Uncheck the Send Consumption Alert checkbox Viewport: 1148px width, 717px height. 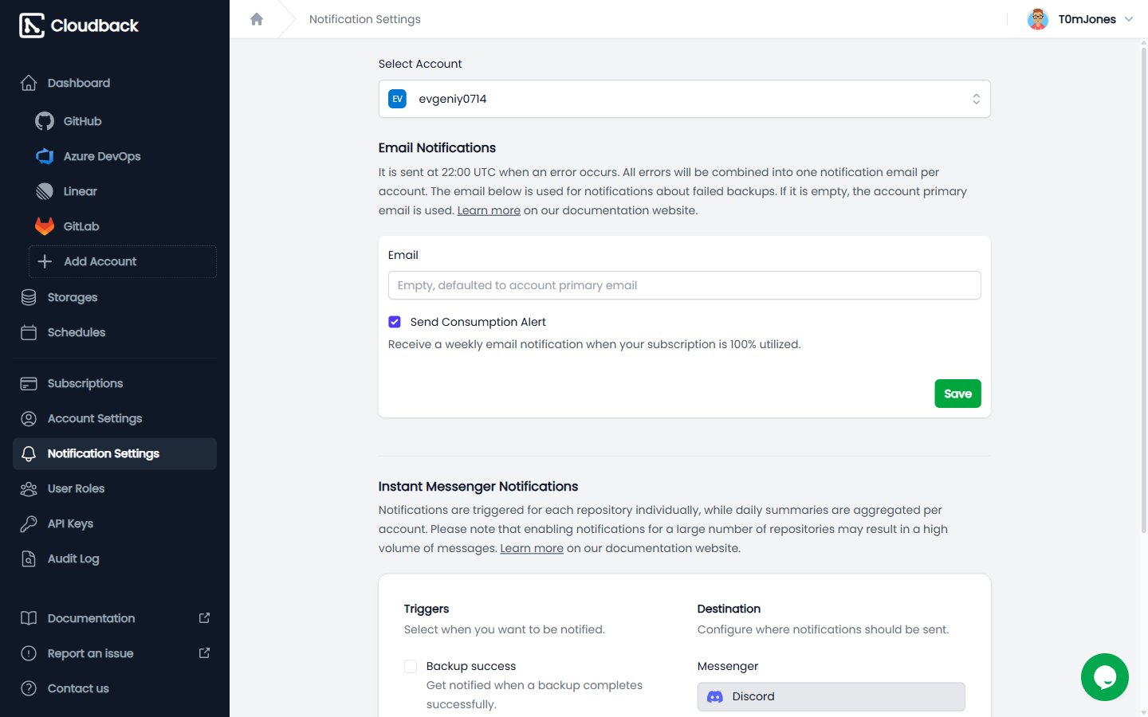395,322
